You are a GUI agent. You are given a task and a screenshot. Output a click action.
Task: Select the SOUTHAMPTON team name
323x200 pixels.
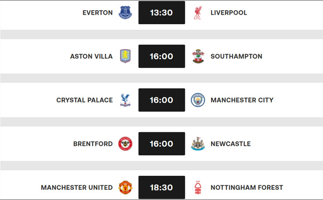236,56
